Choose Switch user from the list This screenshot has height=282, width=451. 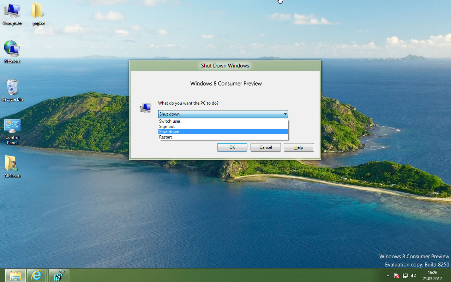pos(223,121)
